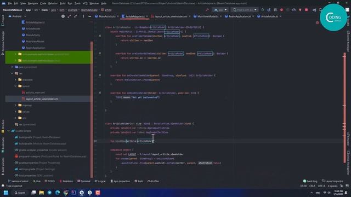This screenshot has height=197, width=351.
Task: Open File Explorer from the taskbar
Action: 42,193
